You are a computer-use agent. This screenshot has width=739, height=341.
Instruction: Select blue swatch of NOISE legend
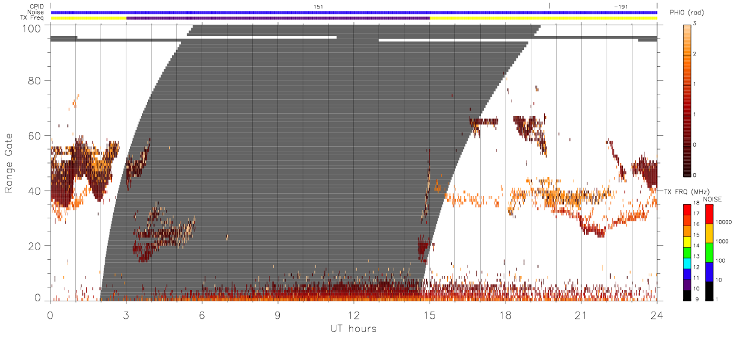click(710, 272)
